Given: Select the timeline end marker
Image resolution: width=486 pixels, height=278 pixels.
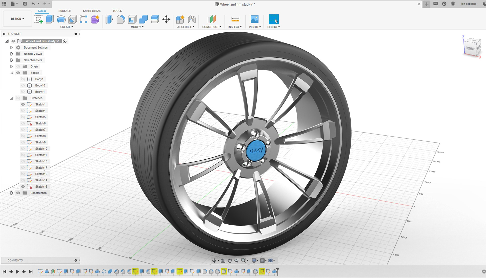Looking at the screenshot, I should click(x=278, y=271).
